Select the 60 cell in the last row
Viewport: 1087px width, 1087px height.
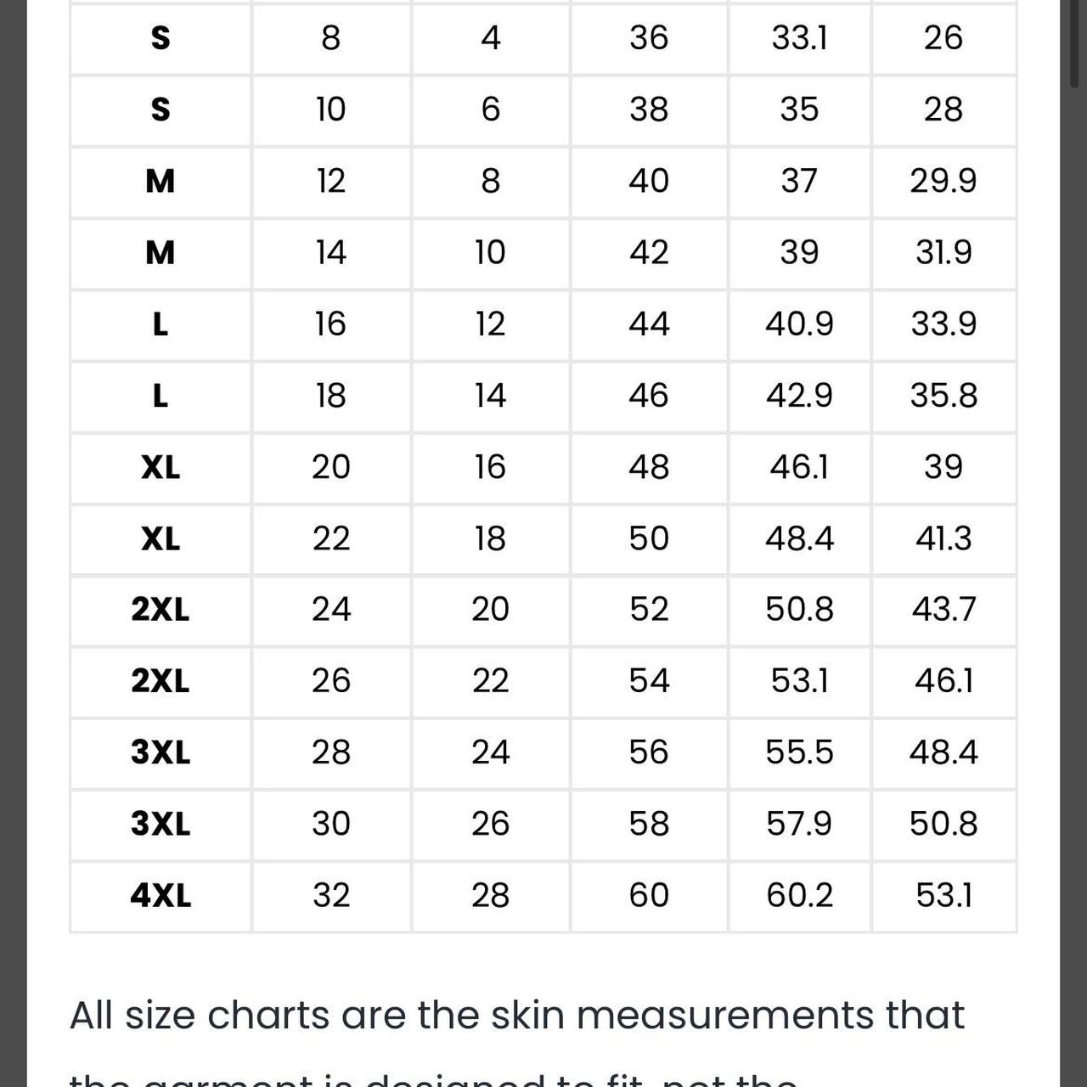[x=649, y=895]
